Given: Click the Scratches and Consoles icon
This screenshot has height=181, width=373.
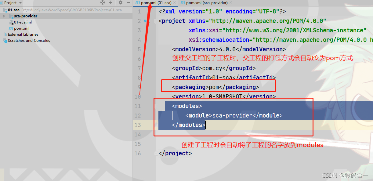Looking at the screenshot, I should coord(5,40).
